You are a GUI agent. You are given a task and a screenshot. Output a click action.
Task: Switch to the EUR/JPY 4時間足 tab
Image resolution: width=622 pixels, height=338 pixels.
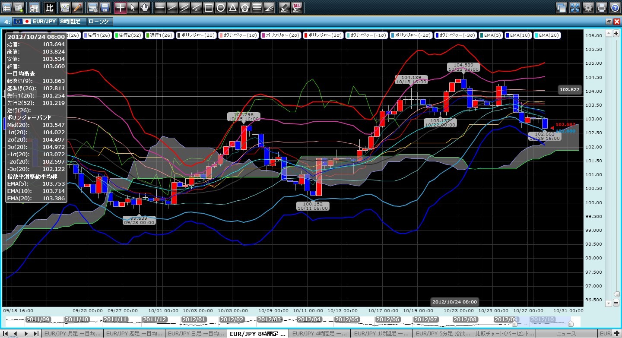pyautogui.click(x=319, y=334)
